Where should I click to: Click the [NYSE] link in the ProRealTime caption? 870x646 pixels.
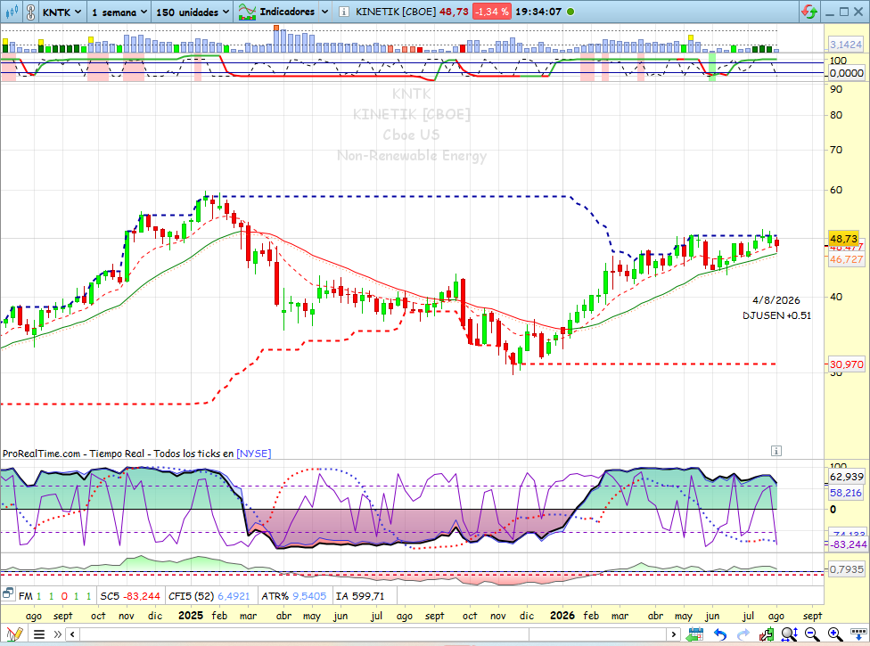[253, 454]
